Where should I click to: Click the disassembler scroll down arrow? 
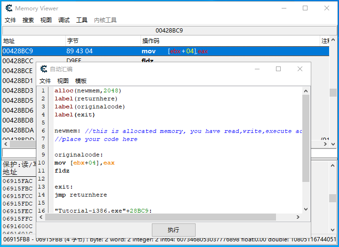(x=333, y=144)
